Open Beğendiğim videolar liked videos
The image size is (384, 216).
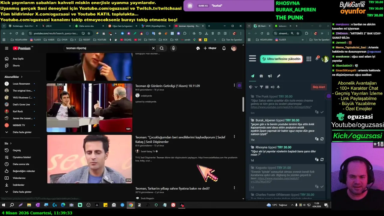[x=20, y=171]
